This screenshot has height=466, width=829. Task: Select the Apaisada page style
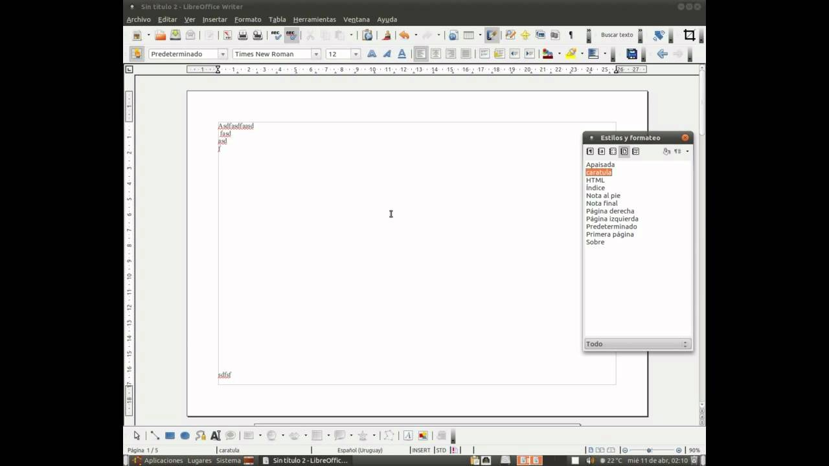point(600,164)
